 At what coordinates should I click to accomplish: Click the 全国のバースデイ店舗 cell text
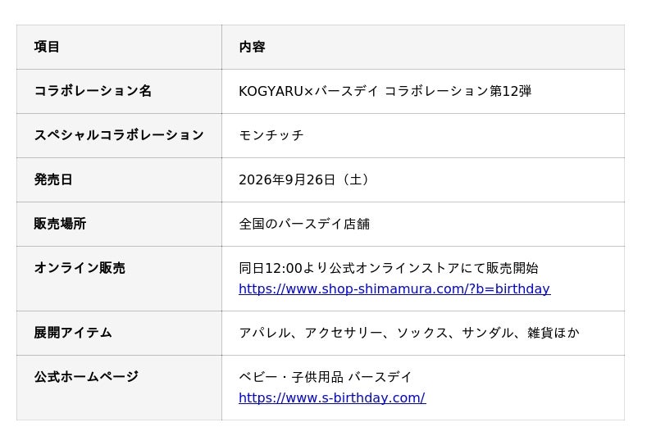304,225
